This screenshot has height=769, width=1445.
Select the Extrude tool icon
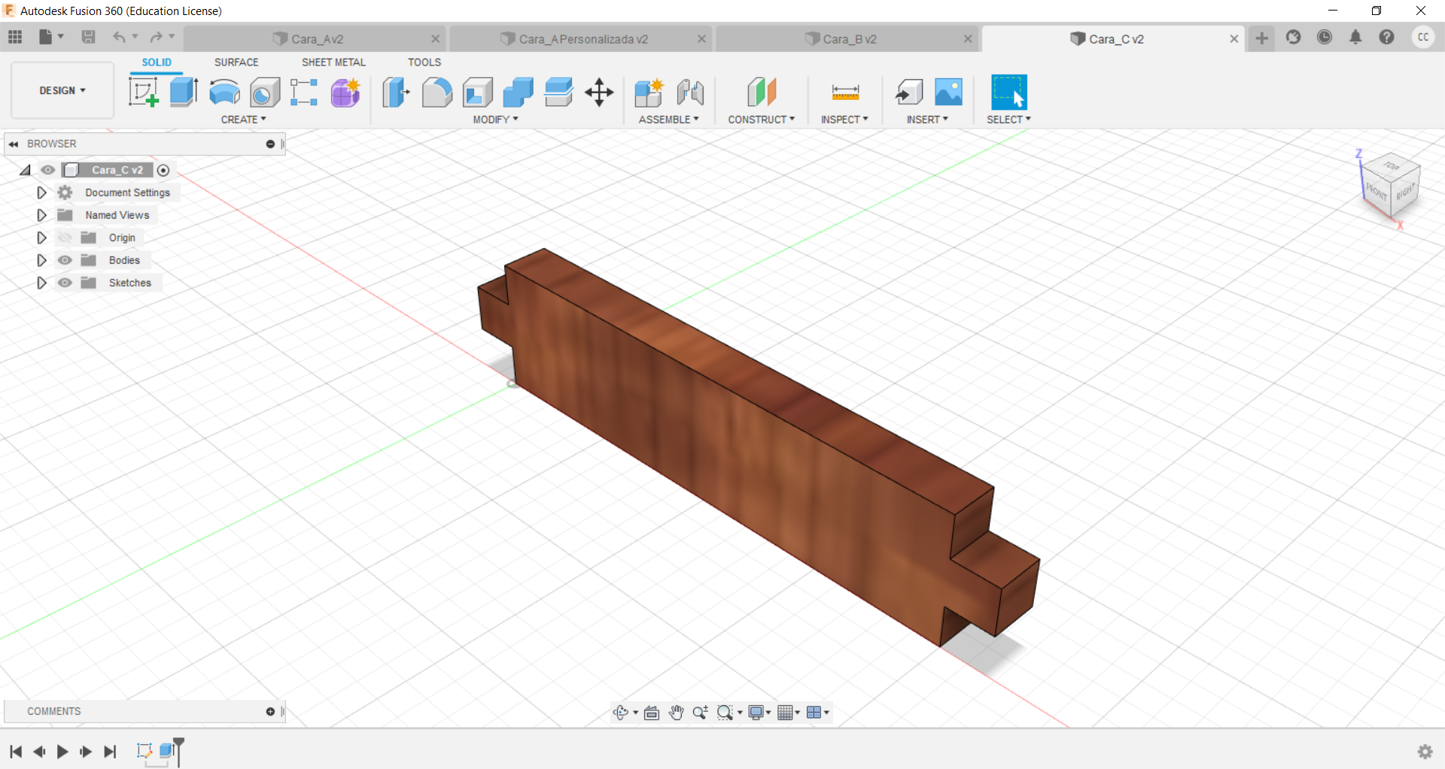point(184,92)
